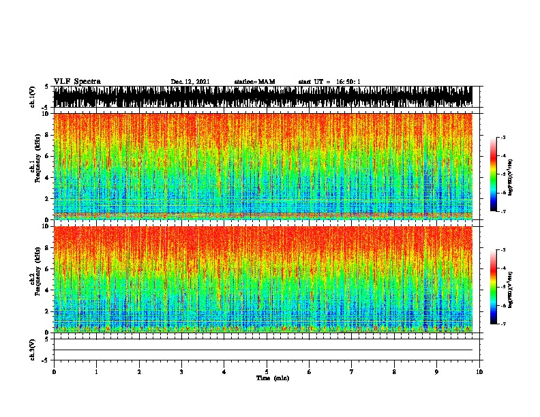Click the time axis tick label '8'
This screenshot has width=540, height=417.
tap(394, 372)
